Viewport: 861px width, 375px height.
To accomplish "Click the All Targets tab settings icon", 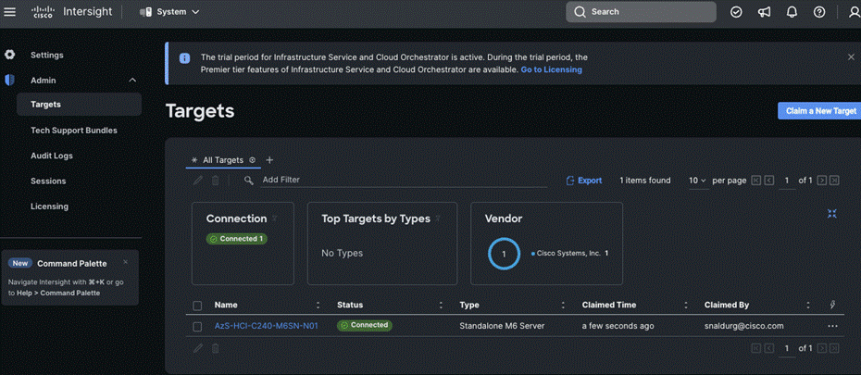I will [253, 160].
